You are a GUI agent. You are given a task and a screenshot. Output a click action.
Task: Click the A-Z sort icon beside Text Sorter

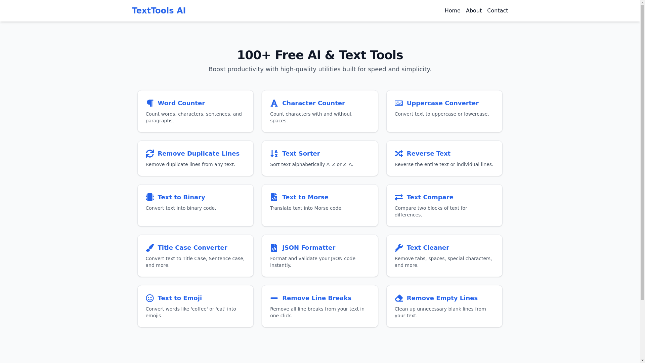point(274,154)
